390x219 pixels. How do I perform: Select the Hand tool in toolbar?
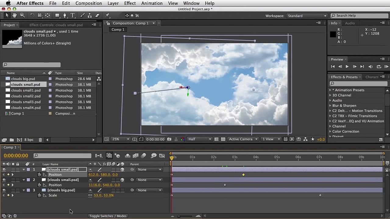coord(15,15)
